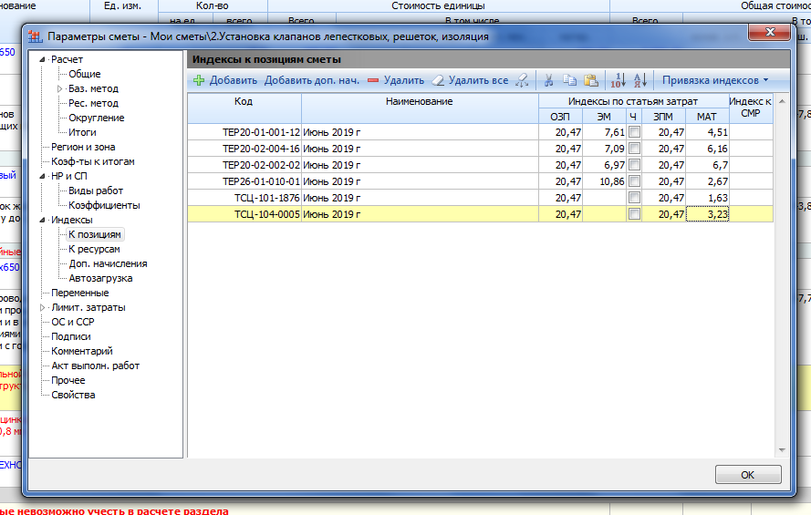This screenshot has width=811, height=515.
Task: Click the app icon in dialog title bar
Action: pos(35,36)
